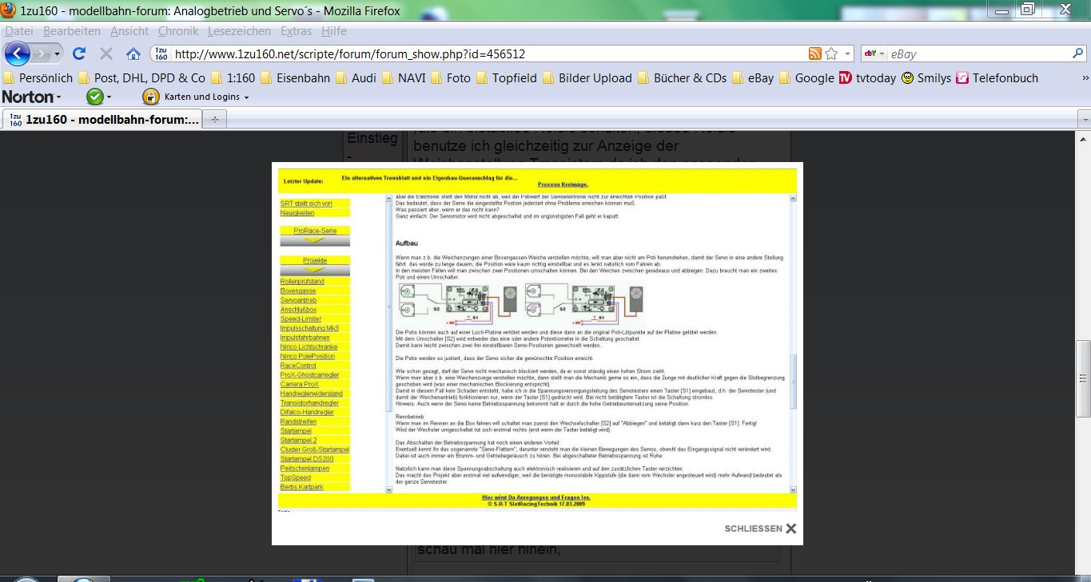
Task: Click the browser page vertical scrollbar thumb
Action: pyautogui.click(x=1083, y=377)
